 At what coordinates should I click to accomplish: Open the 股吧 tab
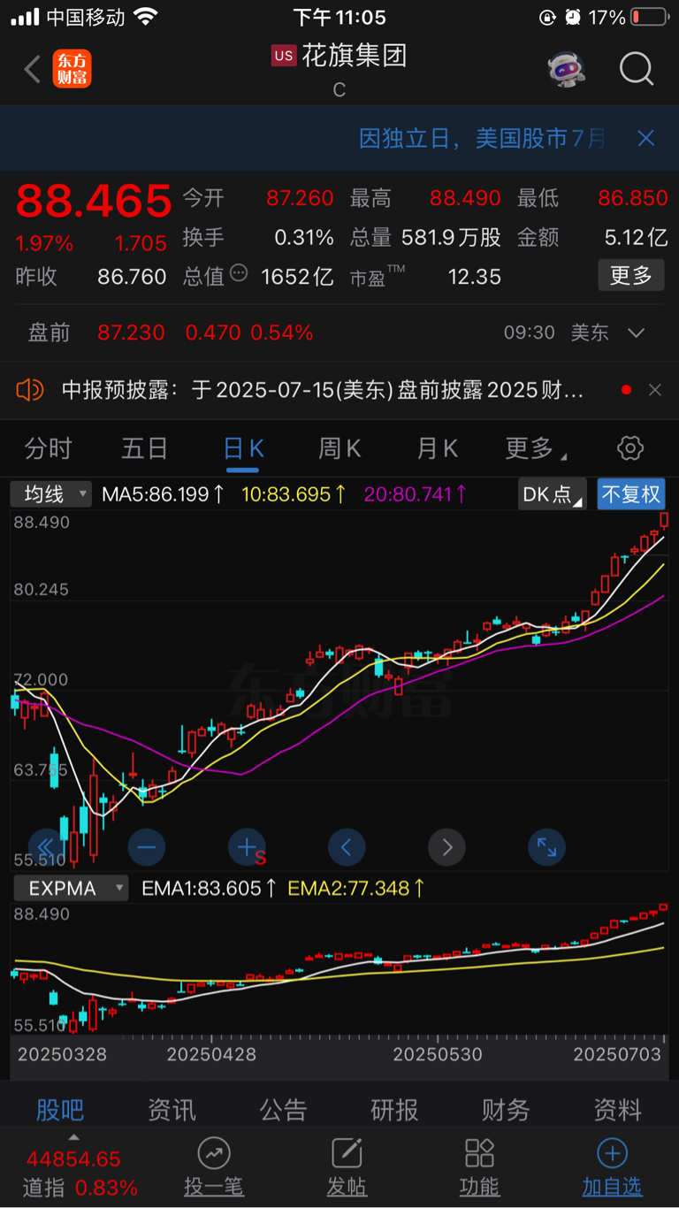click(x=60, y=1109)
